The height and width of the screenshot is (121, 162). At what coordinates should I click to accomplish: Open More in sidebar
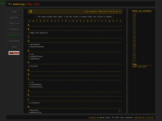coord(14,47)
